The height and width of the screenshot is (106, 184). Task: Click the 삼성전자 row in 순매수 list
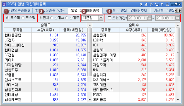coord(134,35)
